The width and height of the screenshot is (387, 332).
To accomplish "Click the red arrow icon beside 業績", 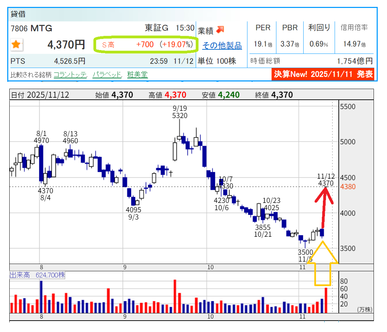I will pyautogui.click(x=220, y=30).
